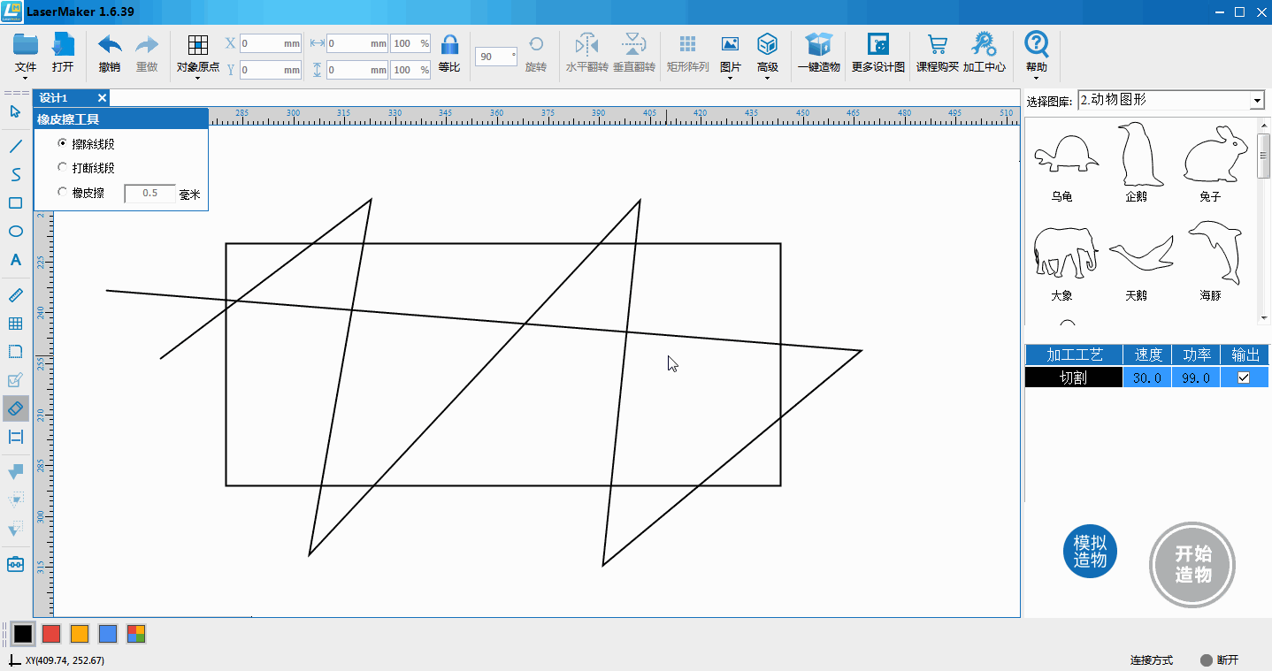This screenshot has height=671, width=1272.
Task: Expand the 帮助 dropdown arrow
Action: pos(1036,79)
